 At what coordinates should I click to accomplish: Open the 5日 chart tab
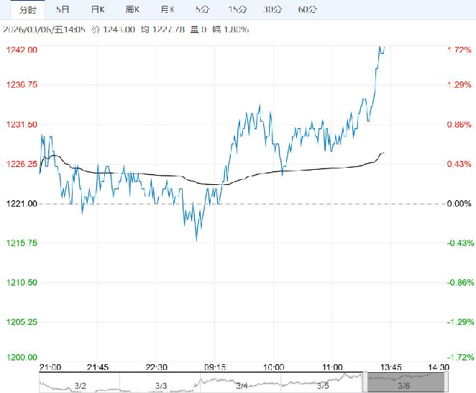coord(63,9)
